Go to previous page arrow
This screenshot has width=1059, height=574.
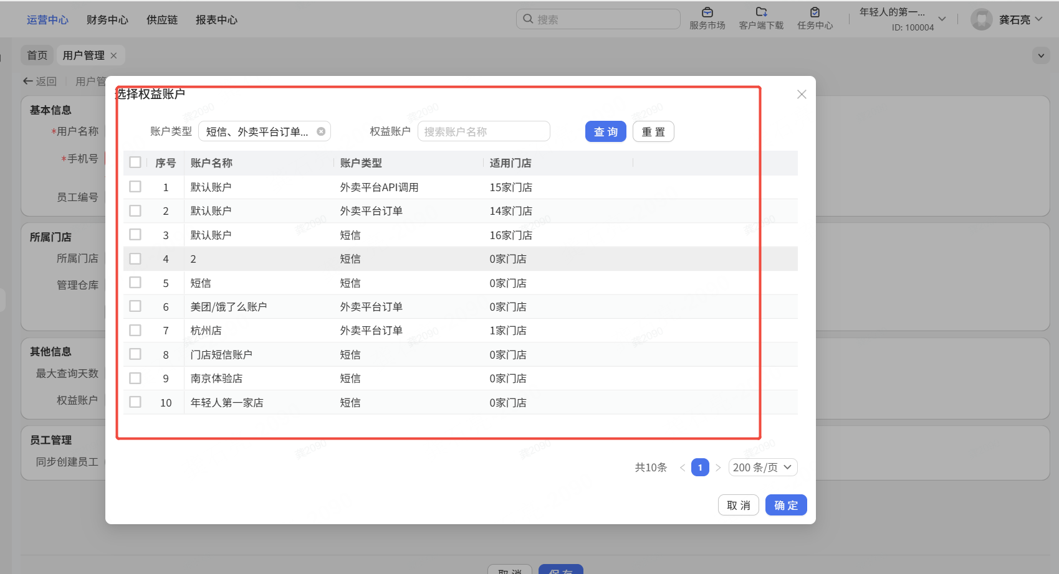click(683, 468)
